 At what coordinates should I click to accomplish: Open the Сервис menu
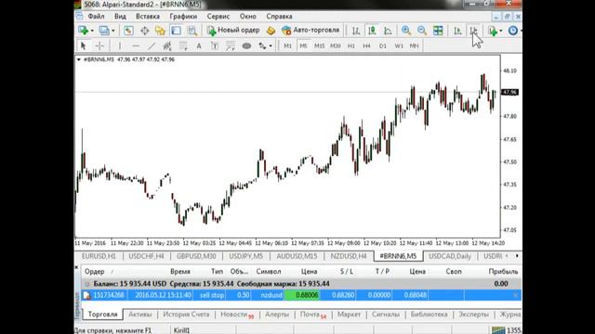(x=218, y=17)
